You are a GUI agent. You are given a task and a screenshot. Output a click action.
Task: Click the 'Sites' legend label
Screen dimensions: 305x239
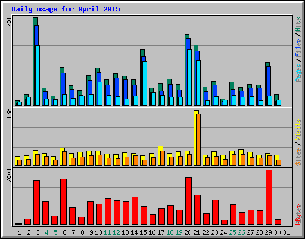[x=298, y=157]
